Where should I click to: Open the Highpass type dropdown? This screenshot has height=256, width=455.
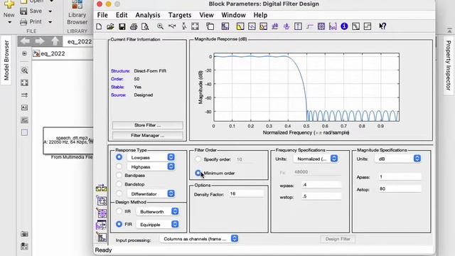[x=151, y=166]
